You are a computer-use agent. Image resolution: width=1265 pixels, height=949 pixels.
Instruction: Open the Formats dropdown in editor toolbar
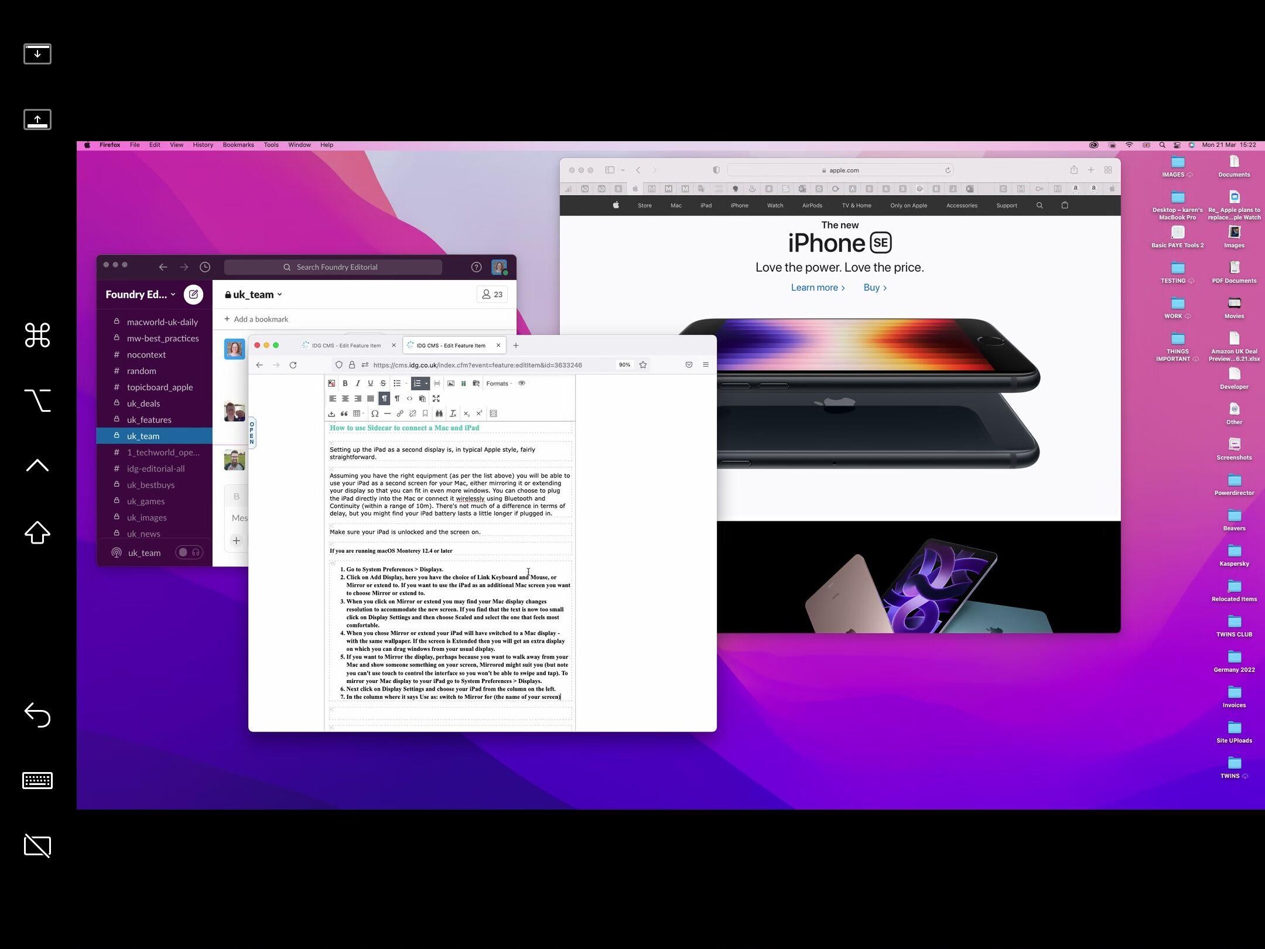(498, 383)
